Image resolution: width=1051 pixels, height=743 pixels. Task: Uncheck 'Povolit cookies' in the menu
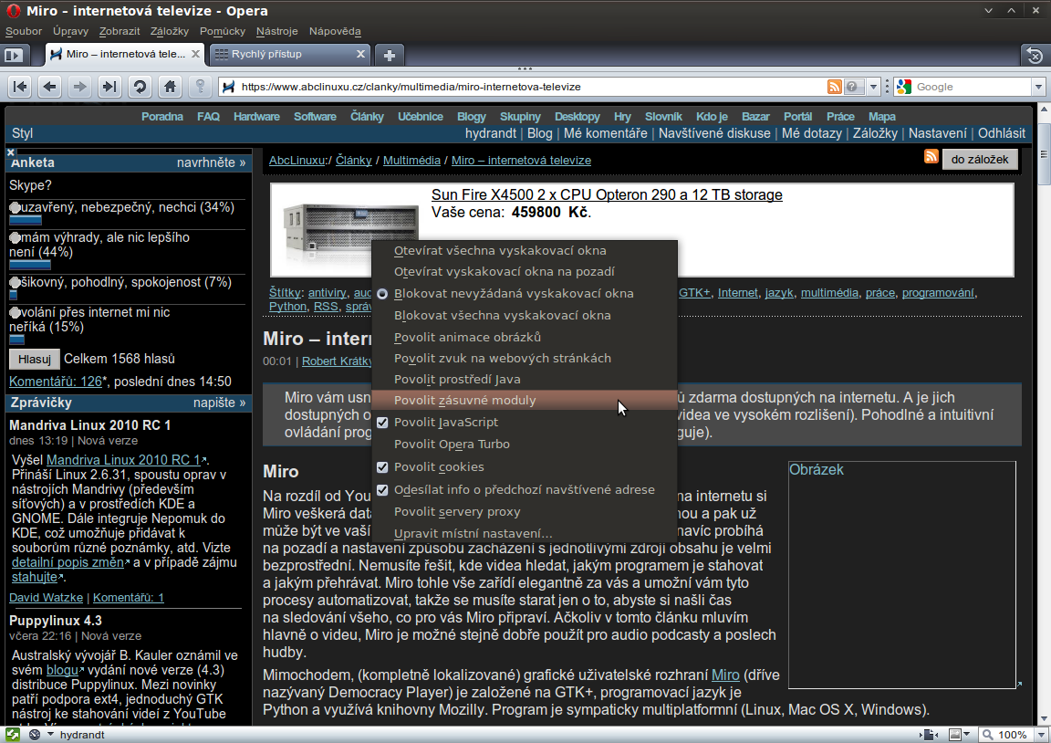pyautogui.click(x=382, y=466)
